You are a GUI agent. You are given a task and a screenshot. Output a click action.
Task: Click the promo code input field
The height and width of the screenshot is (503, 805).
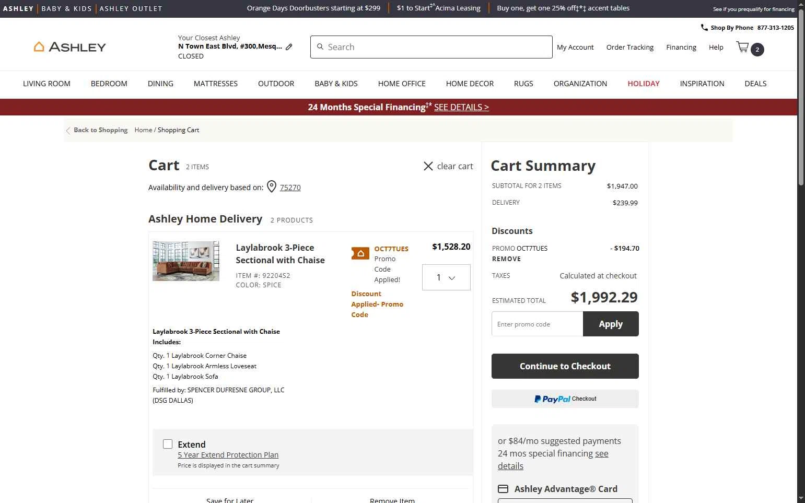tap(537, 324)
